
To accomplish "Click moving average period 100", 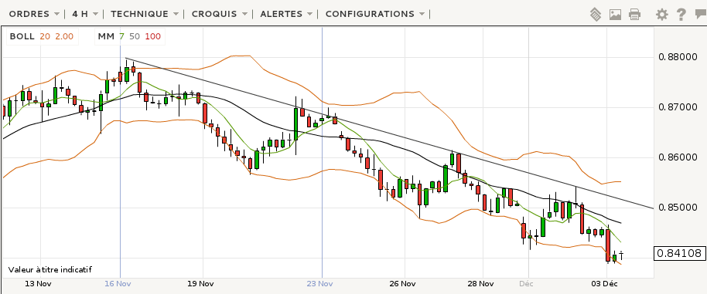I will [153, 36].
